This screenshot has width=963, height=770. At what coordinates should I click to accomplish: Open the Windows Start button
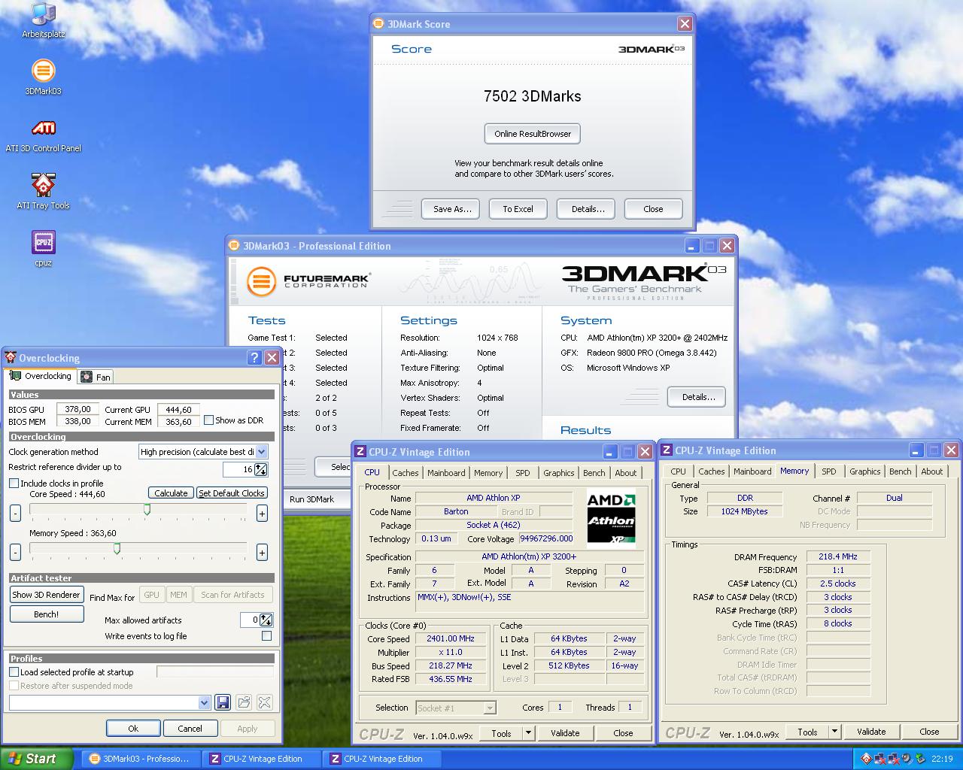point(36,759)
